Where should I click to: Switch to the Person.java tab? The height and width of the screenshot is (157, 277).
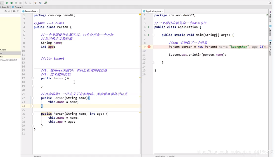(x=30, y=11)
